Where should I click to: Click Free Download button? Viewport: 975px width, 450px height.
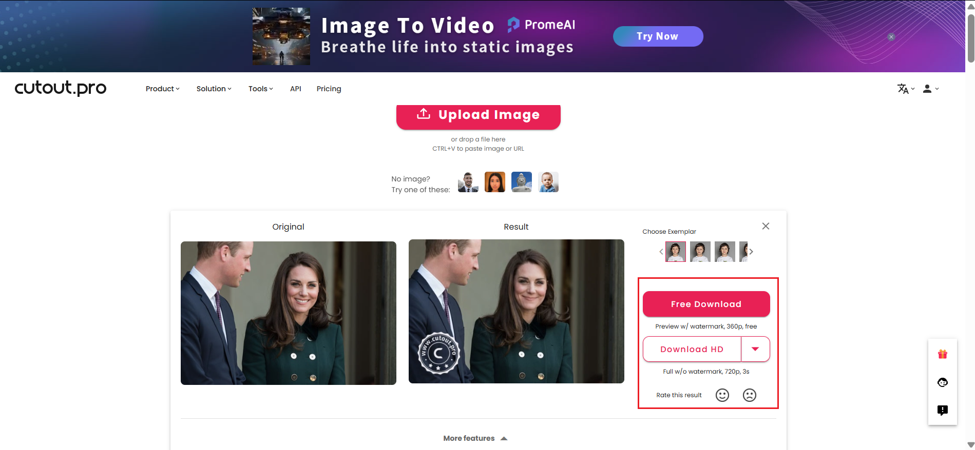pyautogui.click(x=706, y=304)
